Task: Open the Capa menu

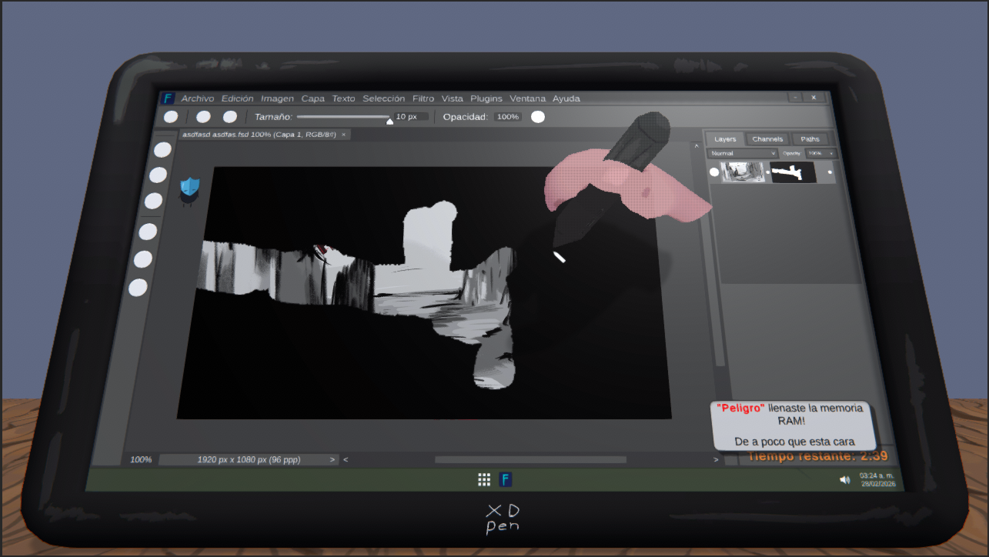Action: pyautogui.click(x=313, y=98)
